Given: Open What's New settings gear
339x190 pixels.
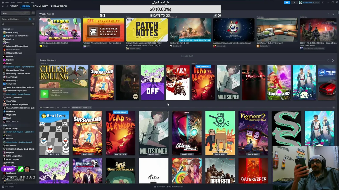Looking at the screenshot, I should tap(53, 14).
